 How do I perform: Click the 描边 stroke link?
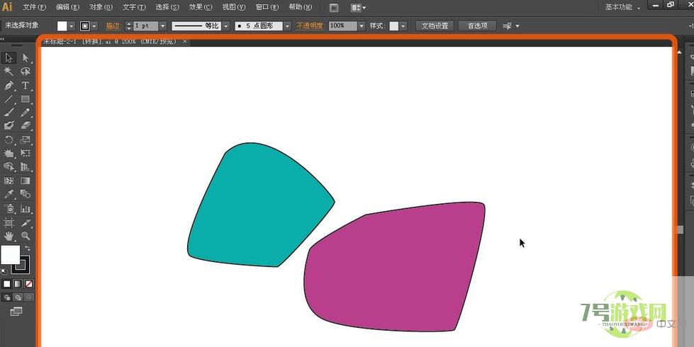point(113,26)
